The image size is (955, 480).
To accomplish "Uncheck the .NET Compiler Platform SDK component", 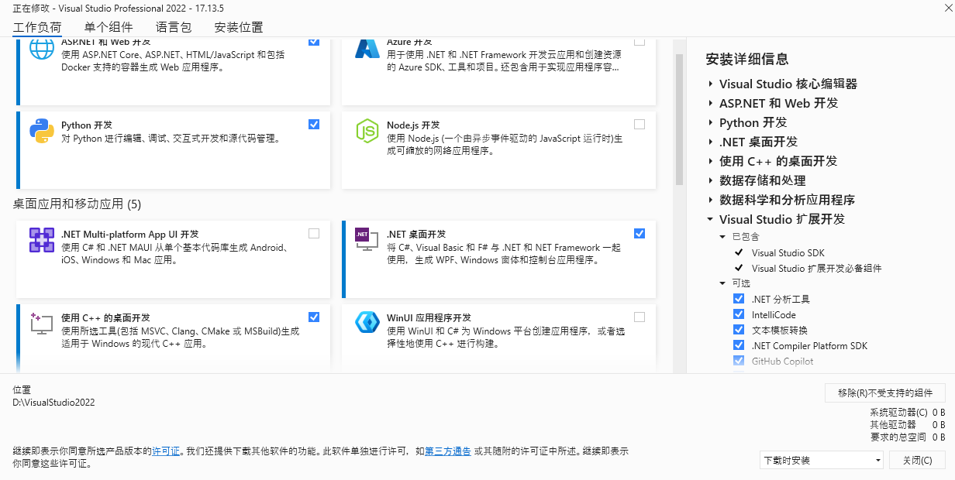I will [x=739, y=345].
